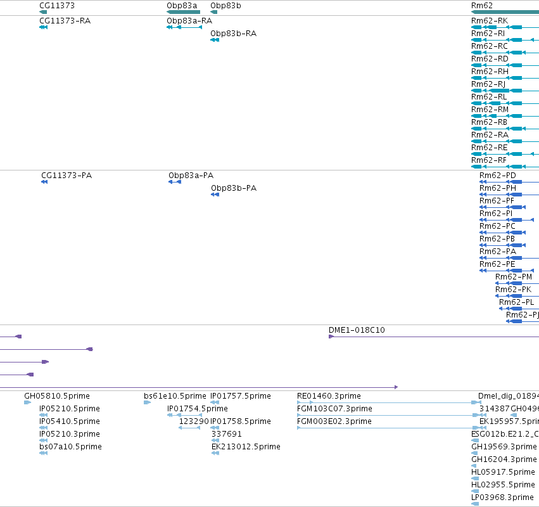Click the DME1-018C10 clone label
This screenshot has width=539, height=507.
(357, 330)
